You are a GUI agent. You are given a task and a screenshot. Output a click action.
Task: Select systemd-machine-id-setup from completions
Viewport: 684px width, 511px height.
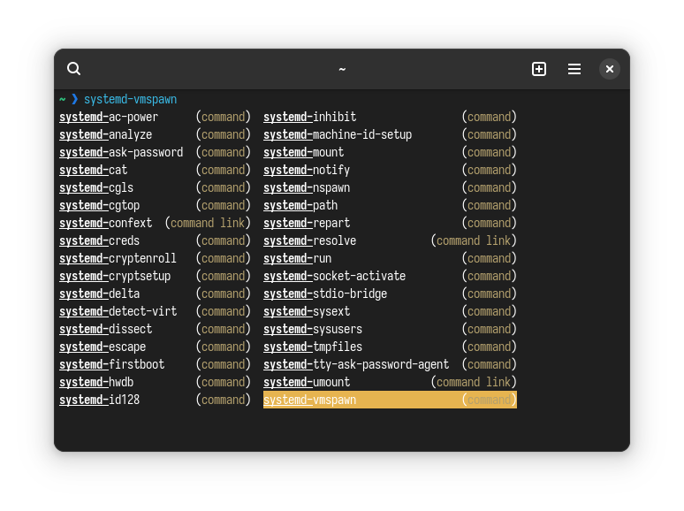338,134
